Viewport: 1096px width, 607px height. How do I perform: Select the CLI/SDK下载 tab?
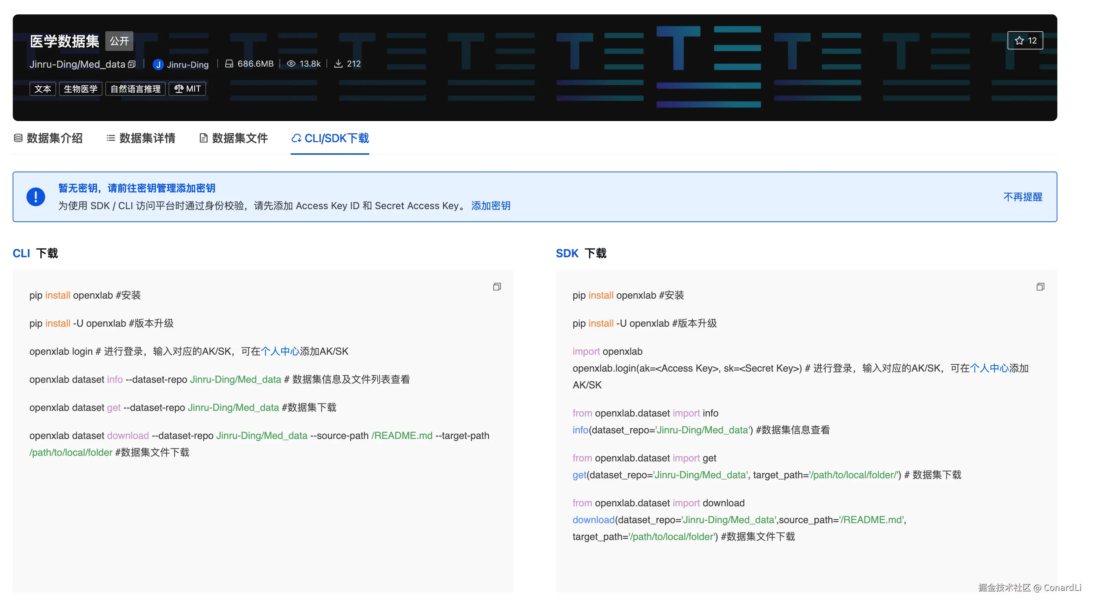(330, 138)
